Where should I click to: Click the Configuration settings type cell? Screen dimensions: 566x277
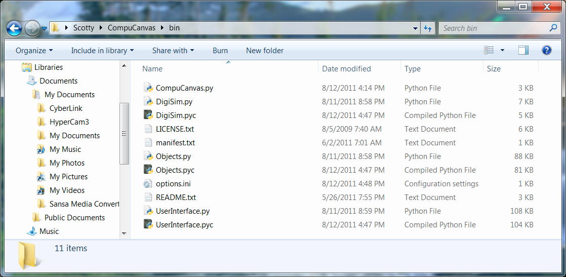[x=441, y=184]
